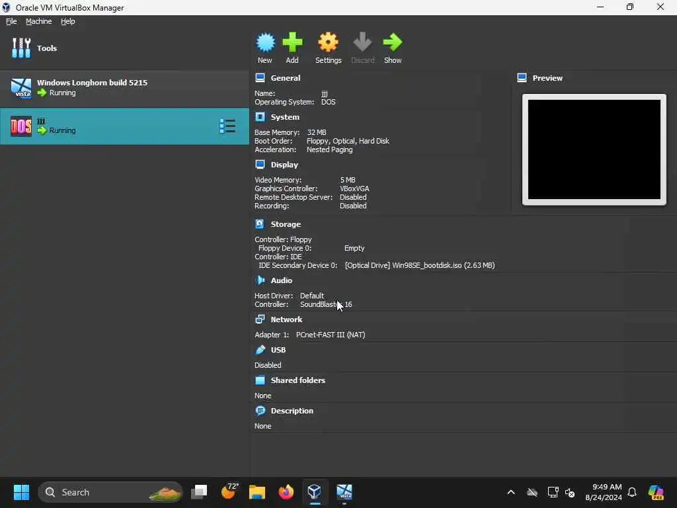The width and height of the screenshot is (677, 508).
Task: Click the System section heading
Action: pos(285,116)
